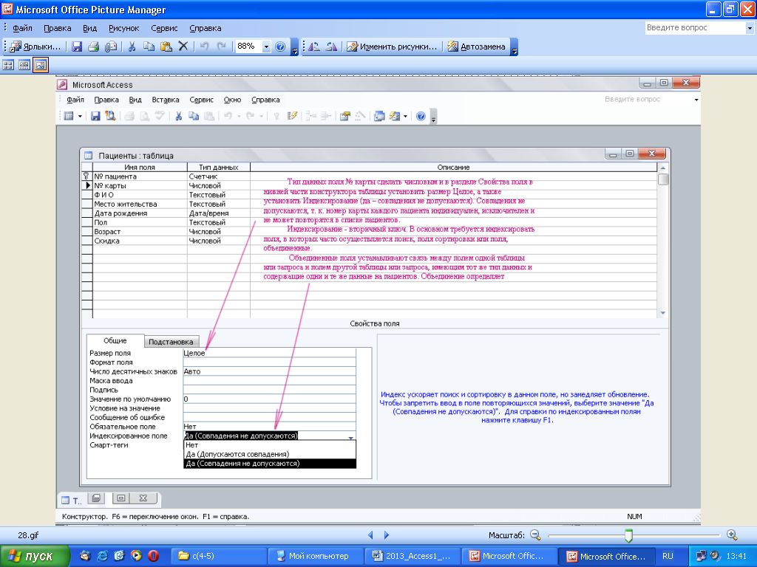Switch to с(4-5) folder taskbar button
Screen dimensions: 757x567
point(219,556)
